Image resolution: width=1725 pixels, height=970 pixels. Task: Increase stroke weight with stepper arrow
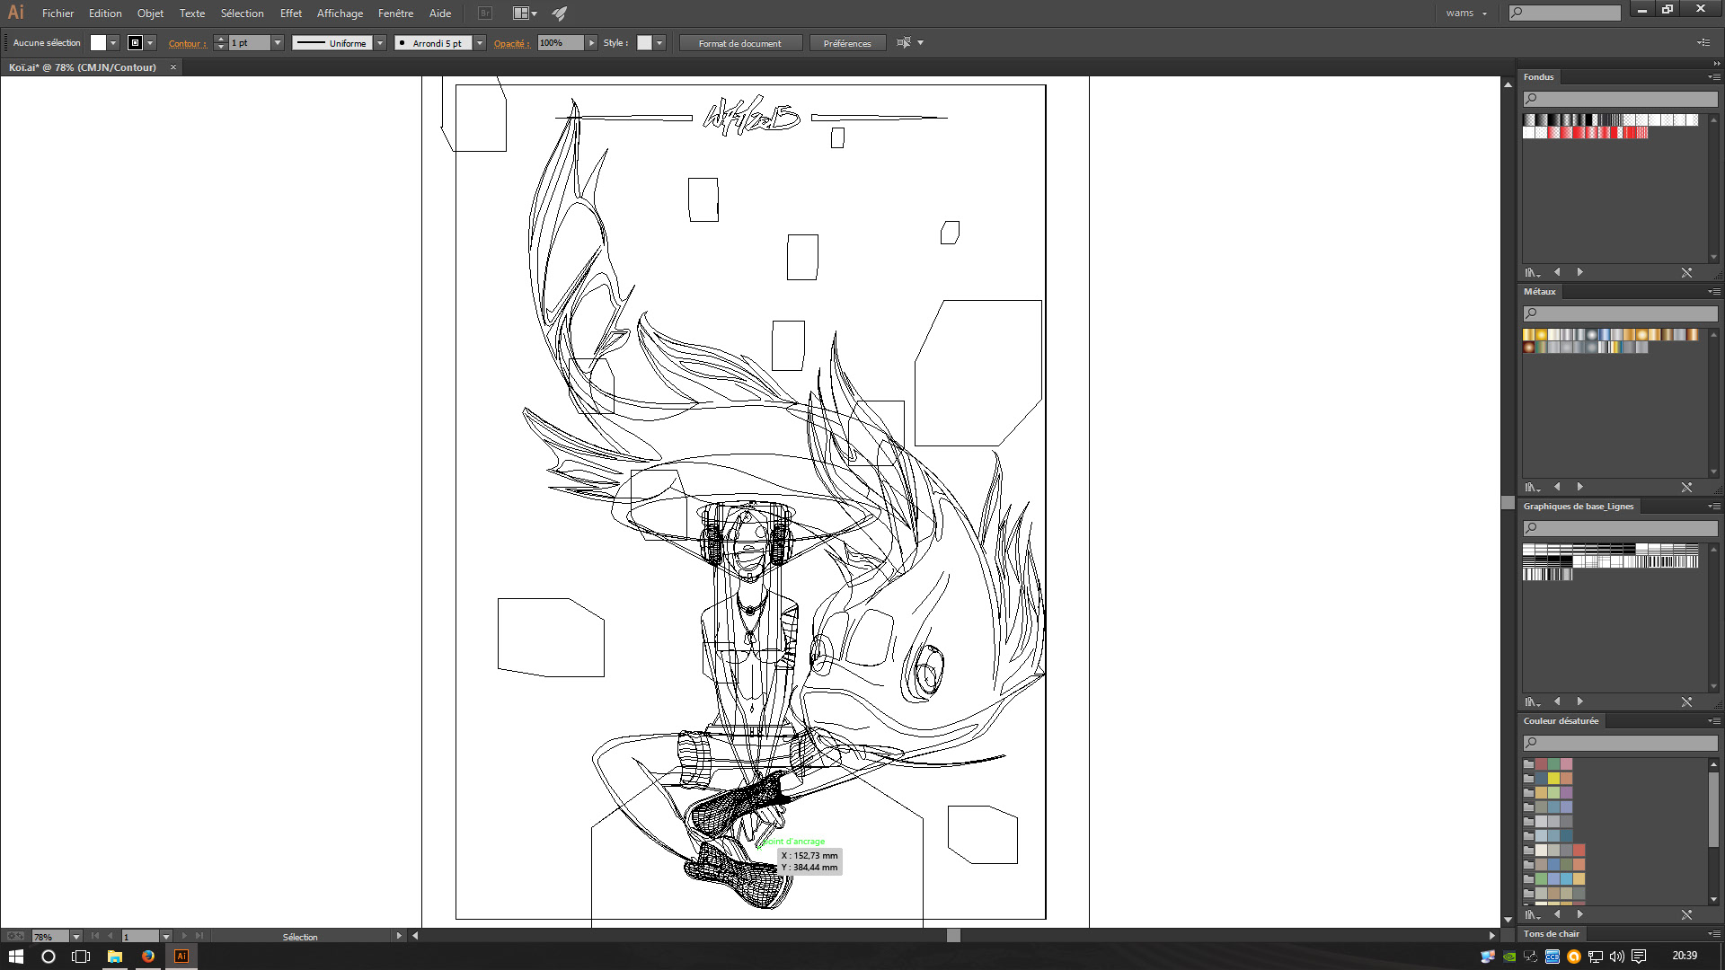pyautogui.click(x=220, y=40)
